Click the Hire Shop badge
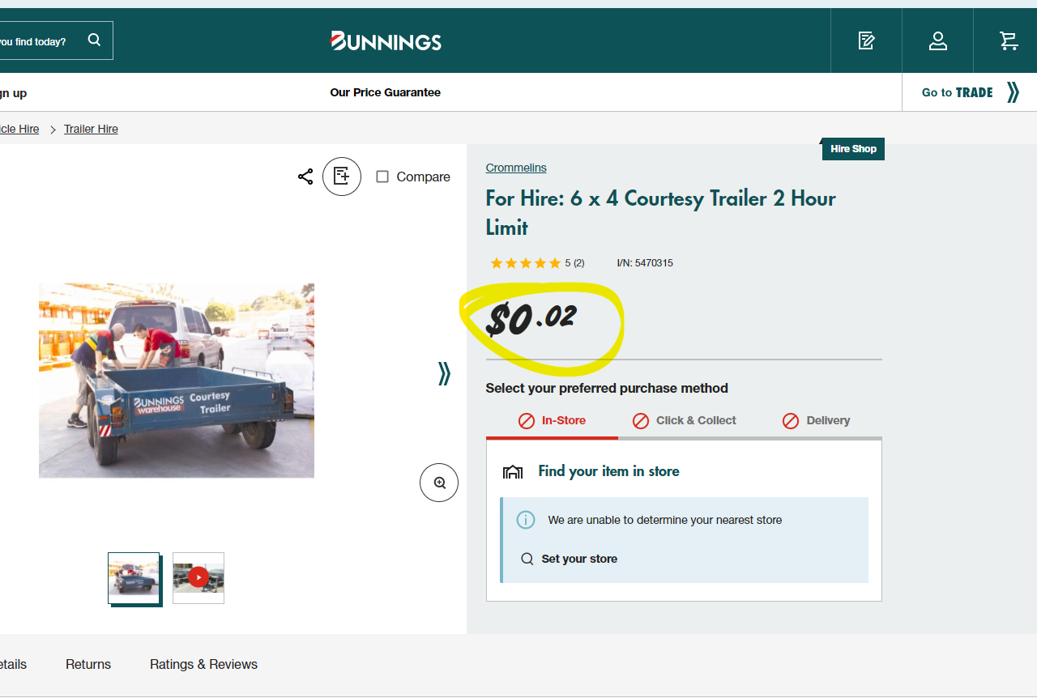This screenshot has width=1037, height=698. 853,149
